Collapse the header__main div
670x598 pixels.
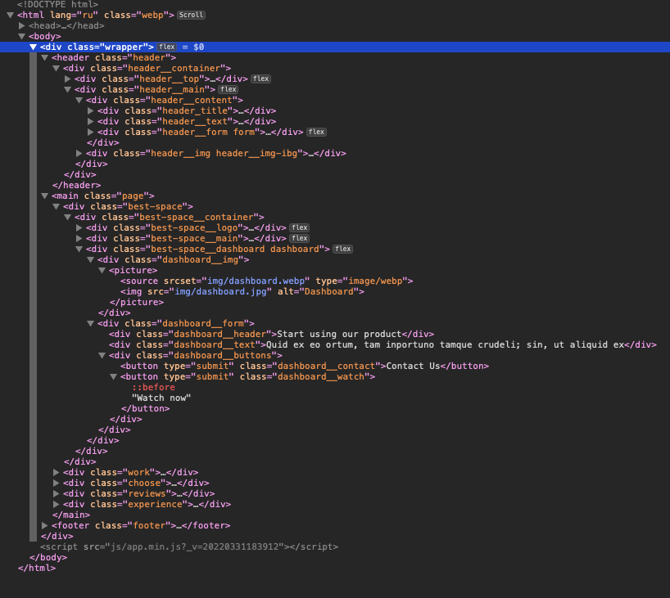[67, 90]
